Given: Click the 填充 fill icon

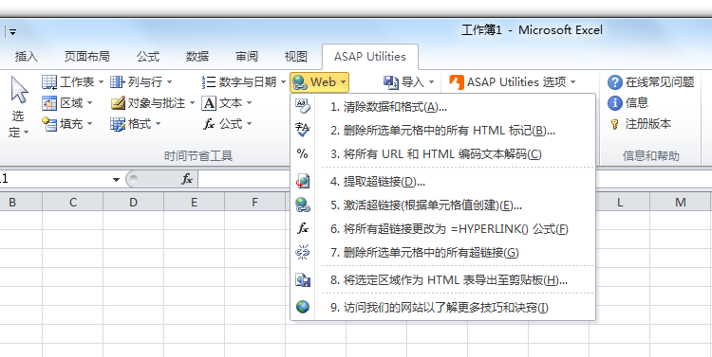Looking at the screenshot, I should [x=49, y=124].
